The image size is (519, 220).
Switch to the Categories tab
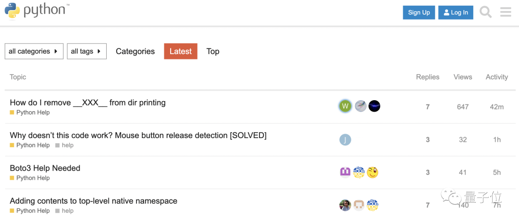click(135, 51)
